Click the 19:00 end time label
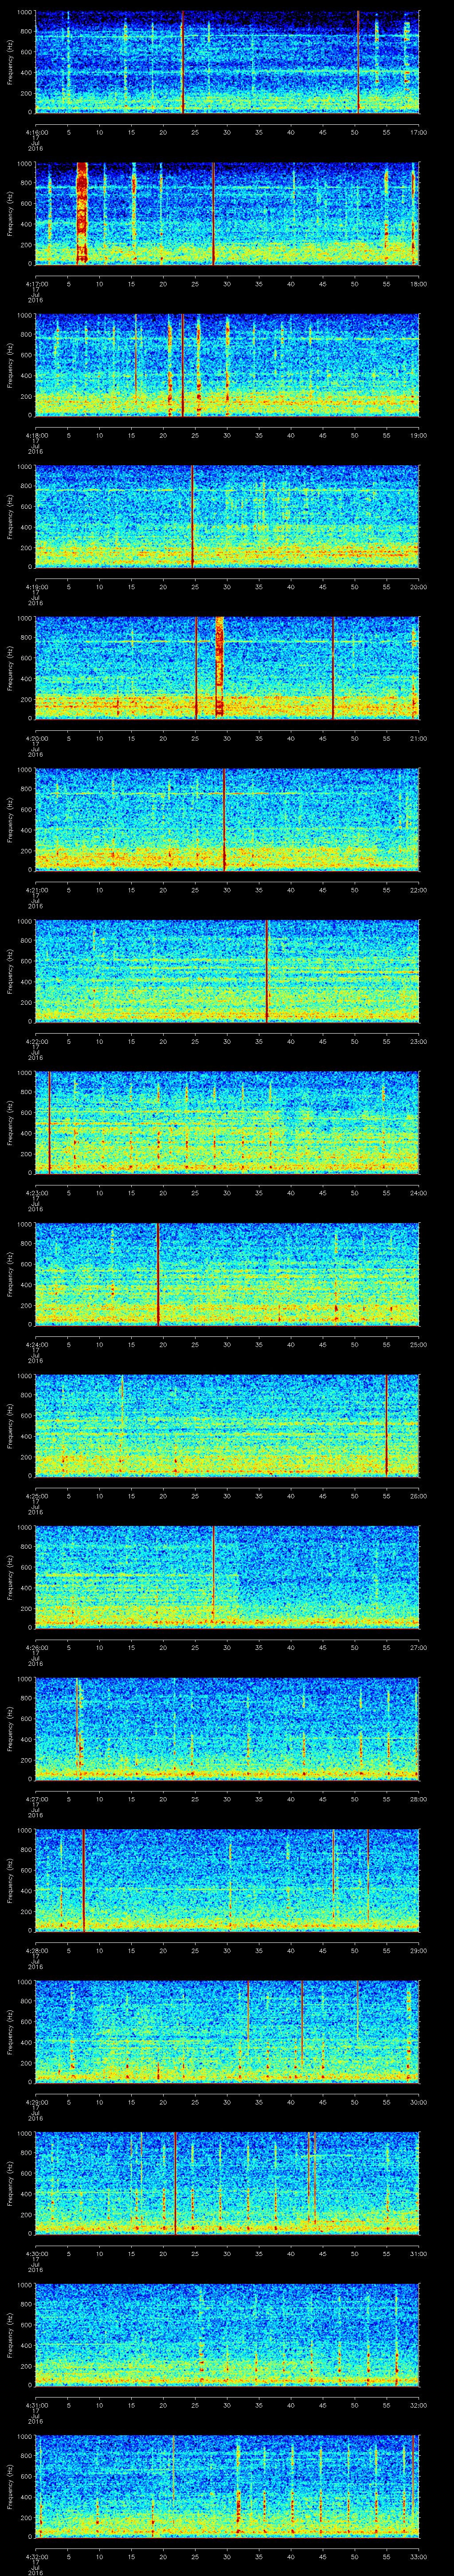Viewport: 454px width, 2576px height. pyautogui.click(x=418, y=435)
